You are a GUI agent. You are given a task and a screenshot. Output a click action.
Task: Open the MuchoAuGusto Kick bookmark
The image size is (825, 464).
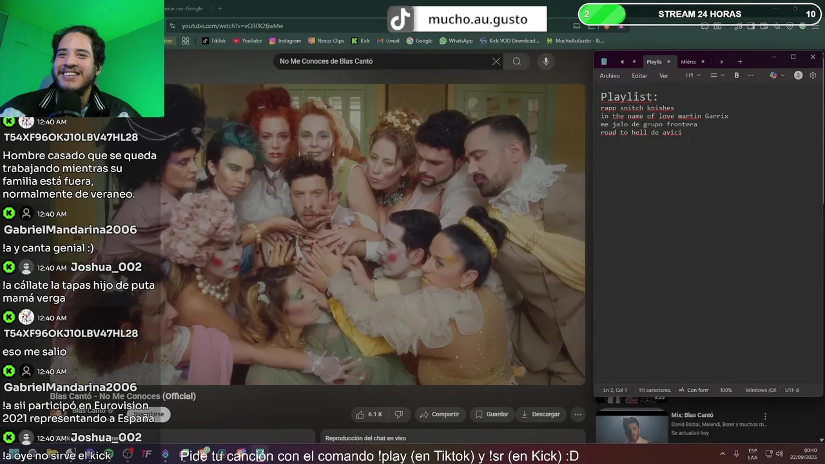[575, 41]
